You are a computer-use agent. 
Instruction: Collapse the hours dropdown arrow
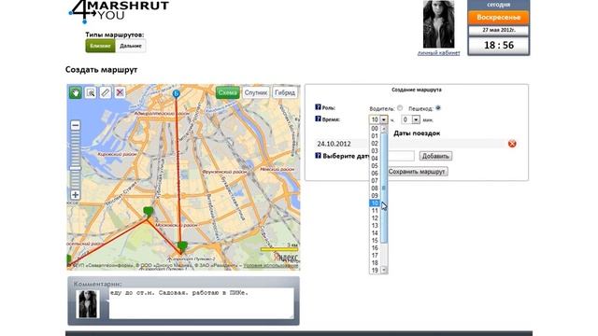384,119
